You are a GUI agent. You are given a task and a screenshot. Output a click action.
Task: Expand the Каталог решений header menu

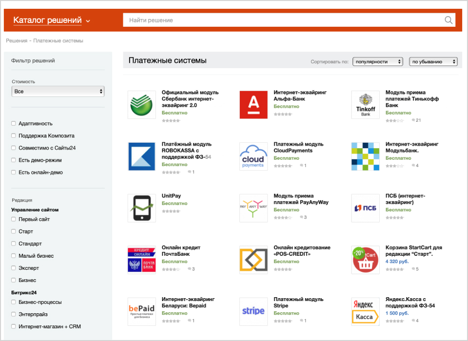coord(51,20)
